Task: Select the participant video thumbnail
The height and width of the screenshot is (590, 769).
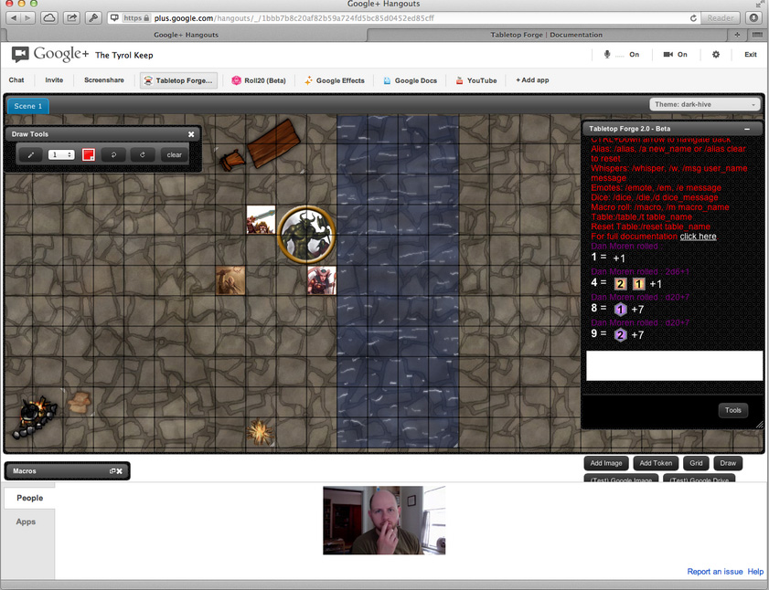Action: tap(384, 521)
